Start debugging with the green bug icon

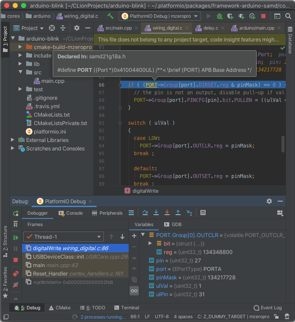coord(219,16)
